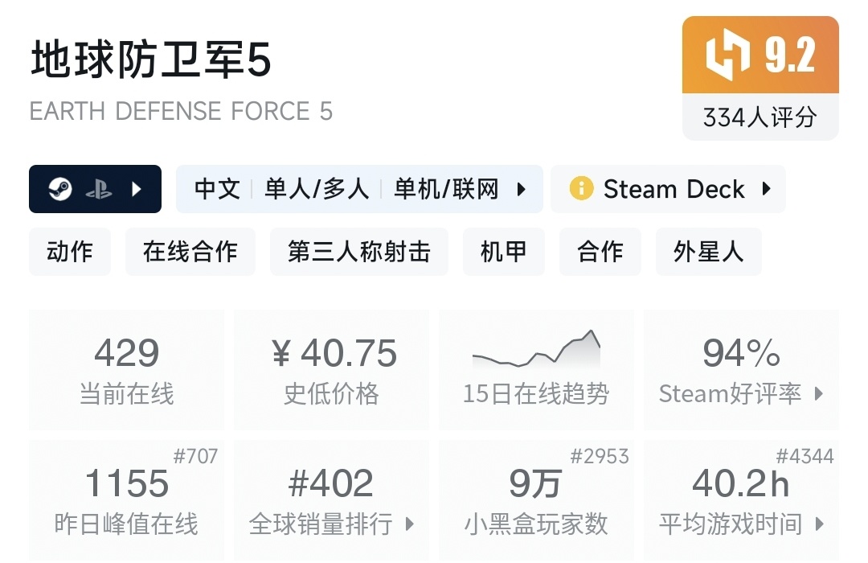Expand language and mode details arrow
This screenshot has width=868, height=563.
click(x=521, y=189)
